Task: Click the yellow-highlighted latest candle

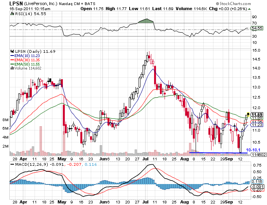Action: point(248,115)
